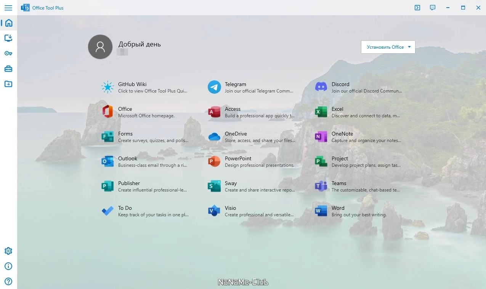
Task: Click the Excel app icon
Action: 321,112
